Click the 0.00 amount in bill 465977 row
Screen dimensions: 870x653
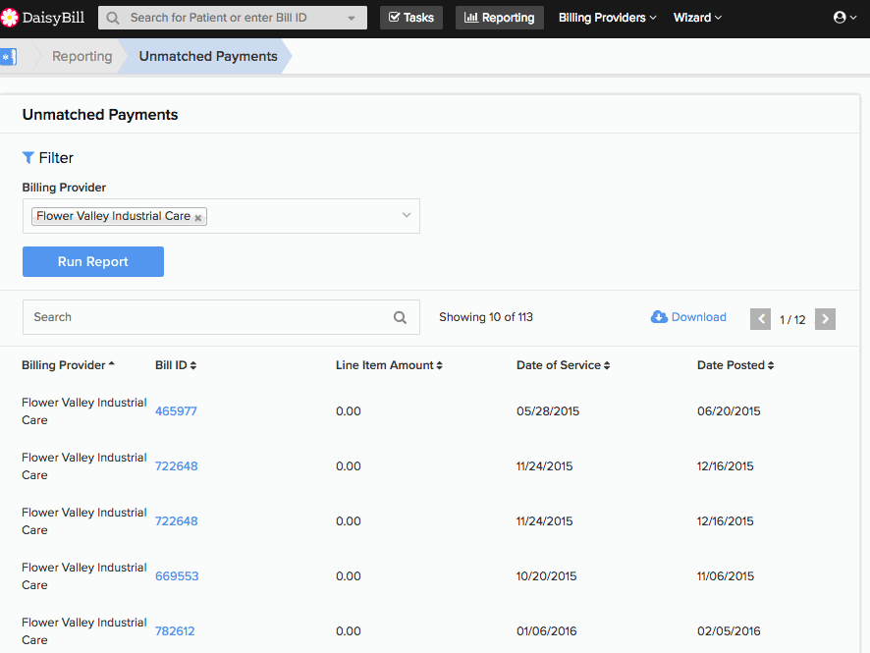coord(349,411)
